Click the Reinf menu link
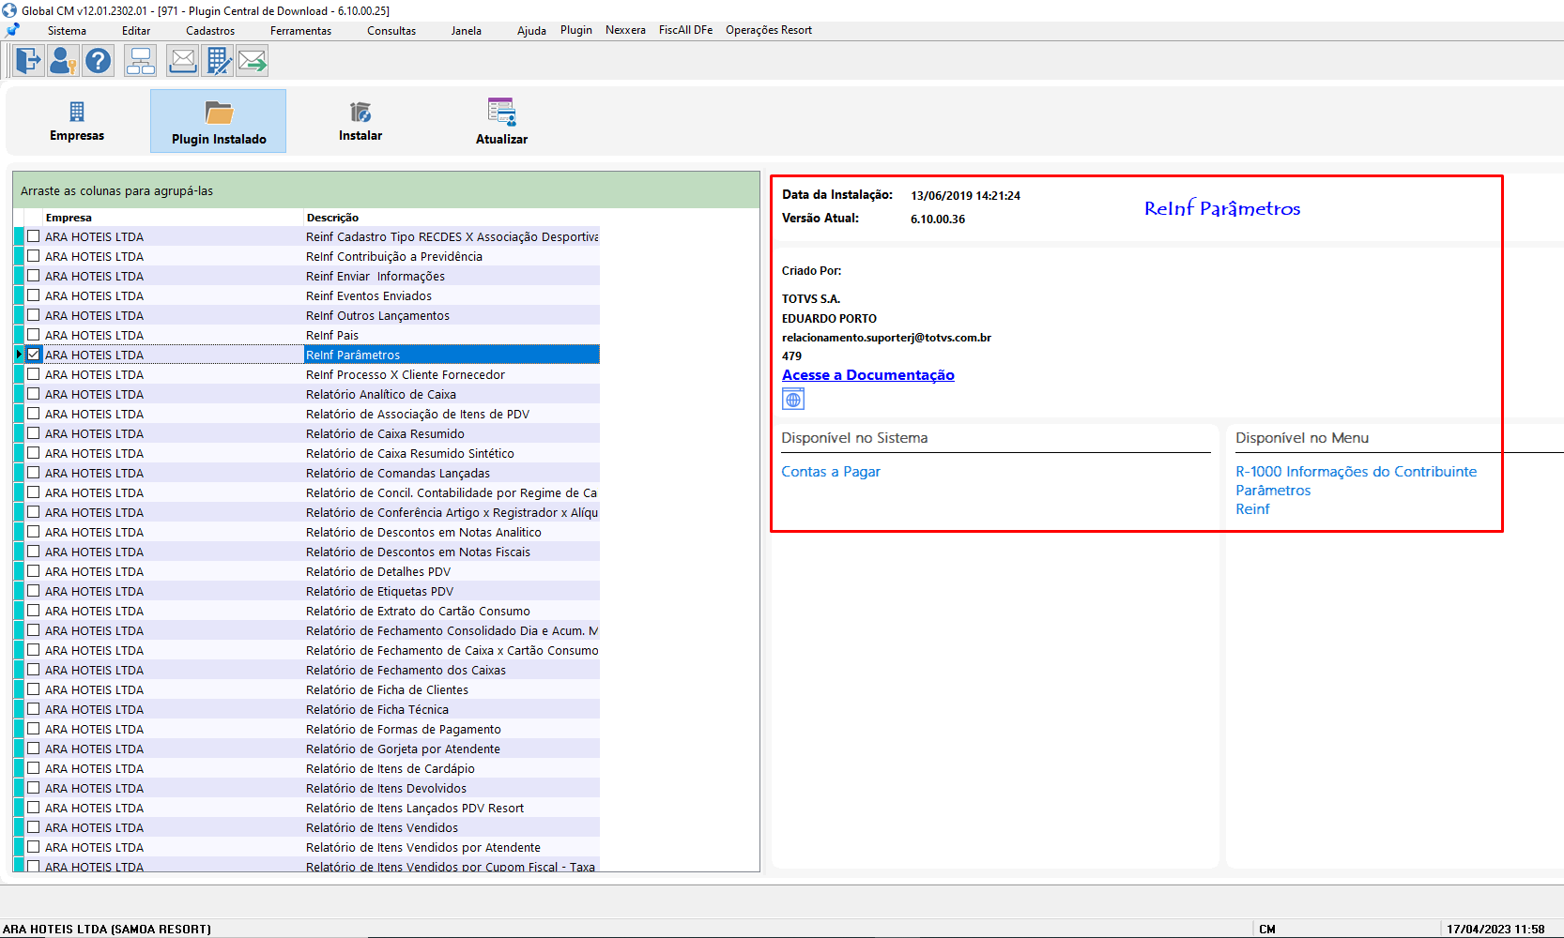The height and width of the screenshot is (938, 1564). 1252,509
